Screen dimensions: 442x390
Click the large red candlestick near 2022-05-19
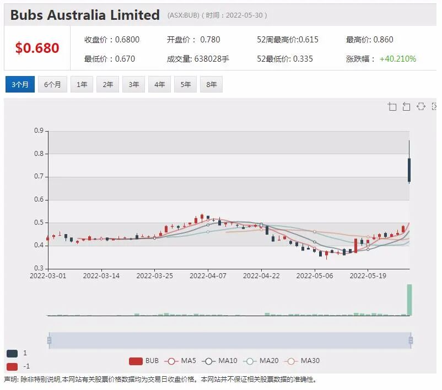point(355,246)
